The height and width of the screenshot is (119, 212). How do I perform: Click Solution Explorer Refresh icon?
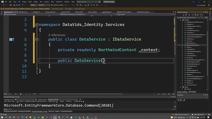[x=193, y=15]
